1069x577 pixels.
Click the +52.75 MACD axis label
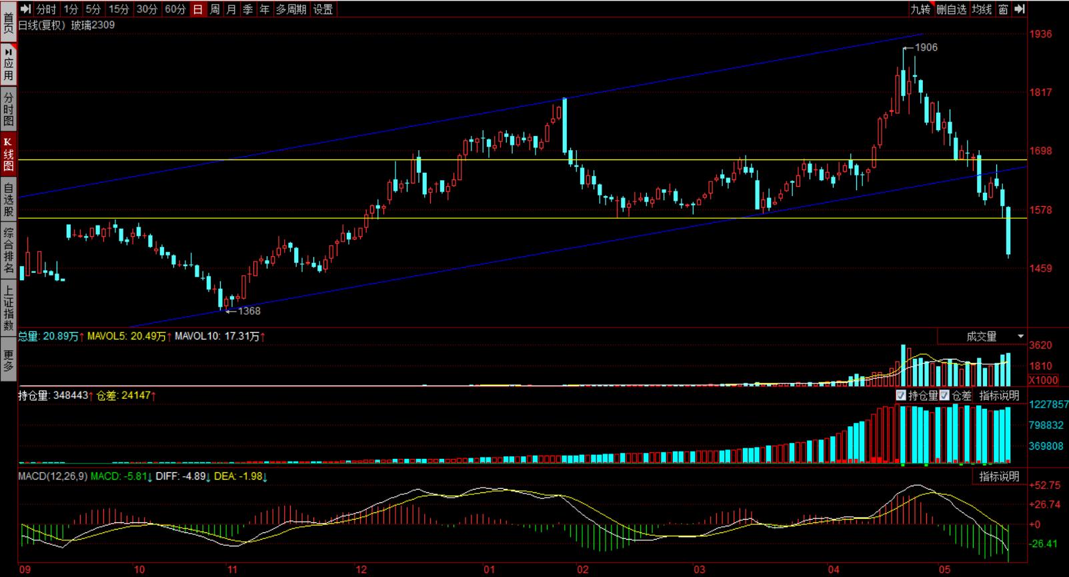coord(1045,485)
